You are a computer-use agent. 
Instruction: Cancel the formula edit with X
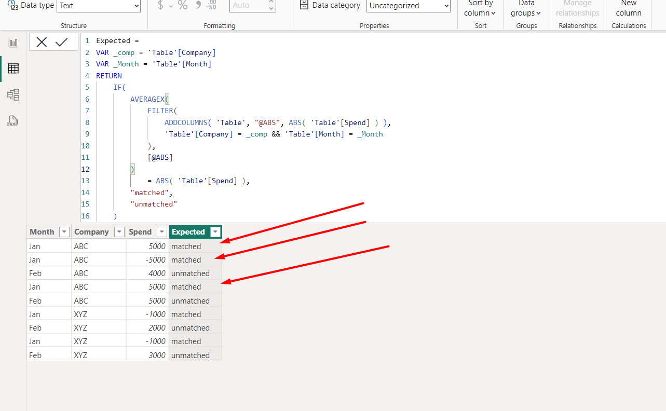42,42
